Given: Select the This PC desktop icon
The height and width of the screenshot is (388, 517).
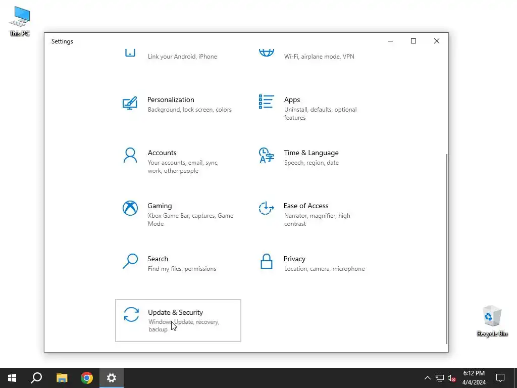Looking at the screenshot, I should tap(20, 21).
